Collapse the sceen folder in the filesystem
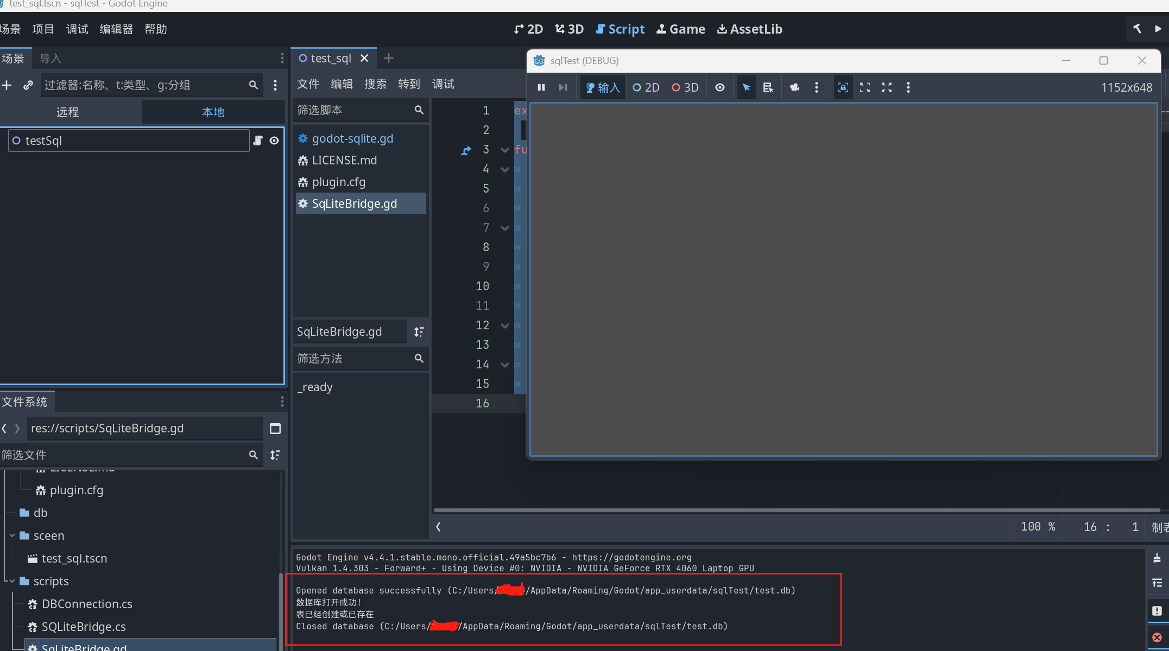 (x=12, y=535)
